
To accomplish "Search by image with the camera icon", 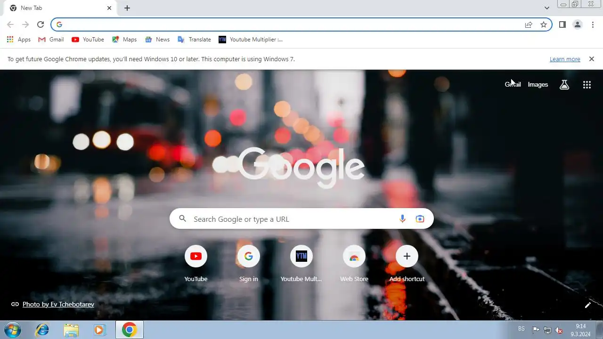I will [x=420, y=219].
